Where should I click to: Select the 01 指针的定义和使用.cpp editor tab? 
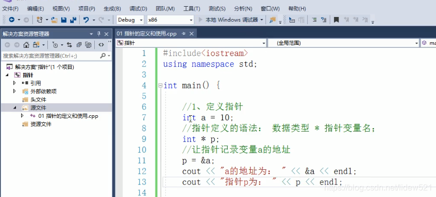click(146, 34)
